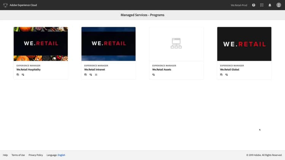Image resolution: width=285 pixels, height=160 pixels.
Task: Open the We.Retail-Prod organization switcher
Action: pyautogui.click(x=239, y=5)
